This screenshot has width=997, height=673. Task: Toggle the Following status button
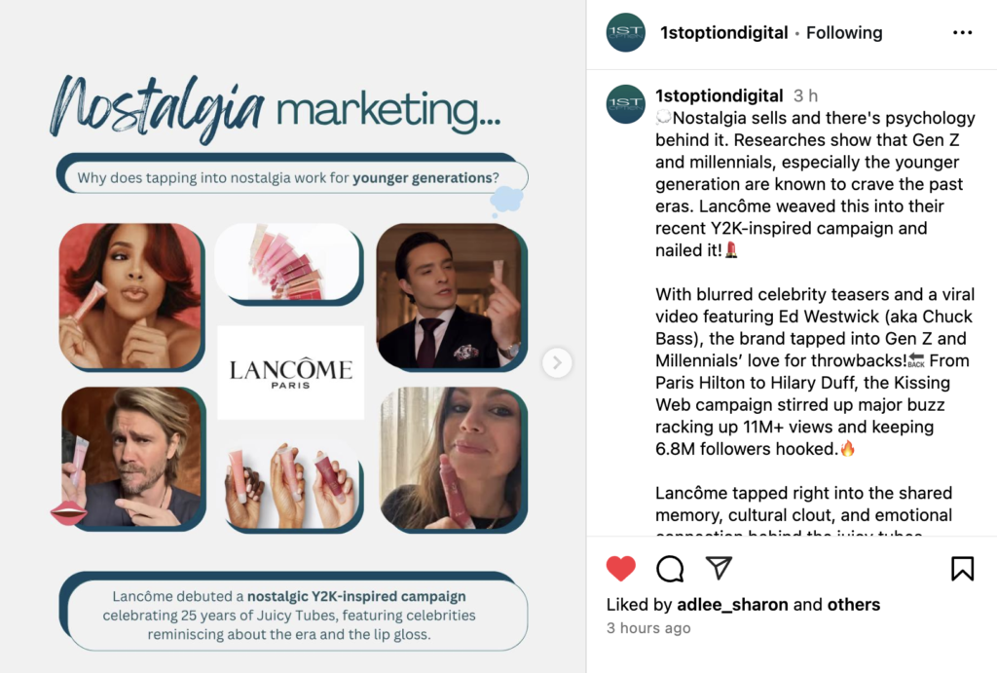(x=844, y=32)
